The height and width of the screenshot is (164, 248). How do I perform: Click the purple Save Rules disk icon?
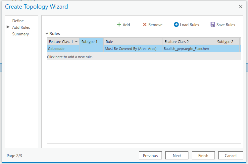point(213,24)
